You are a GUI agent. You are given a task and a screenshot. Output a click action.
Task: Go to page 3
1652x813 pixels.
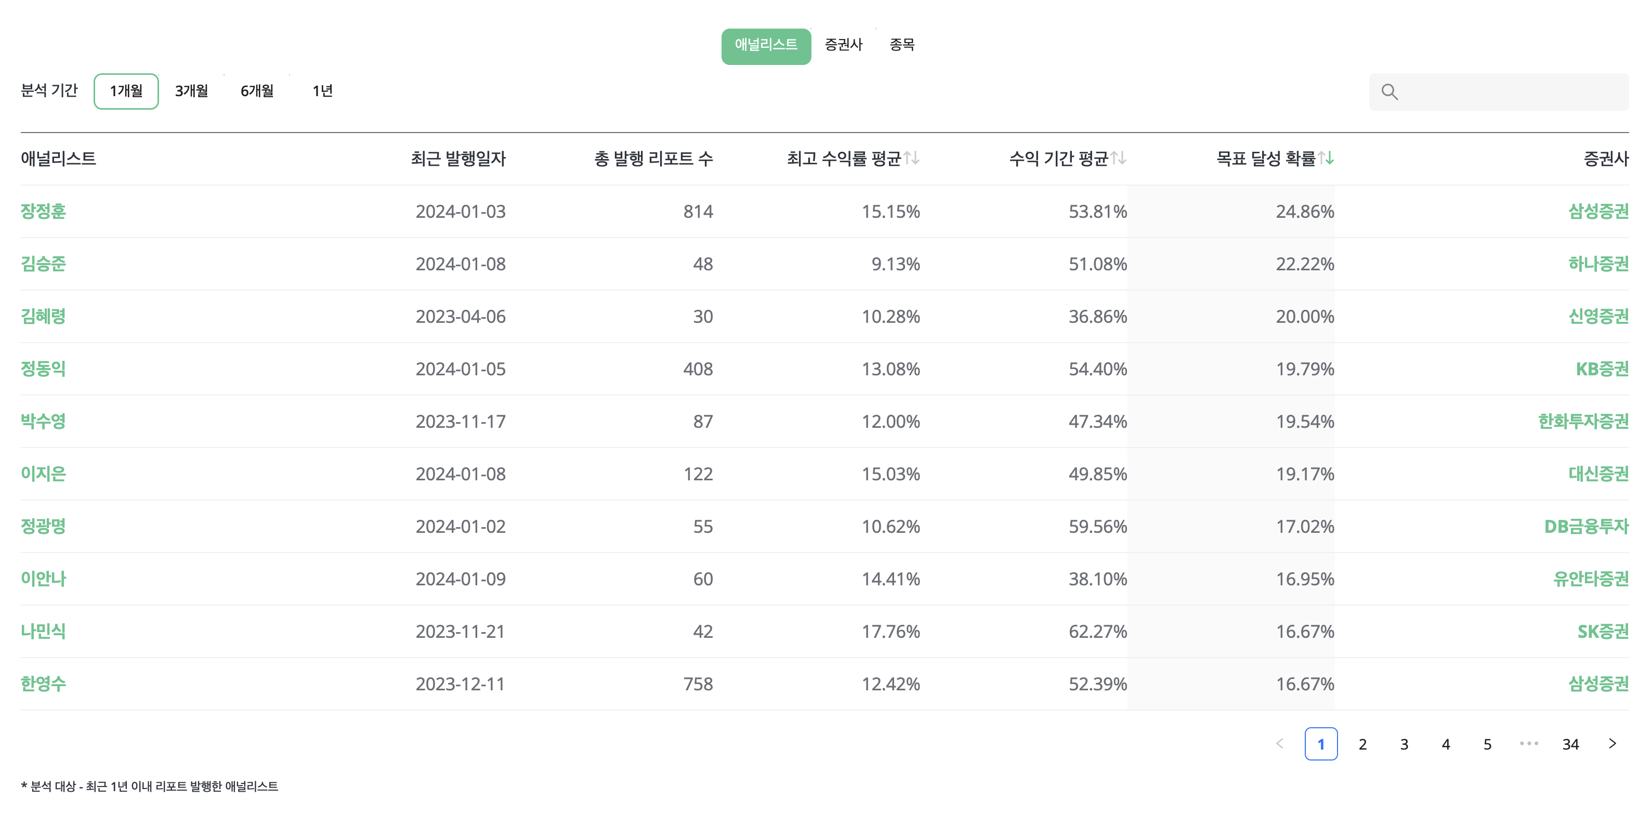[x=1404, y=744]
